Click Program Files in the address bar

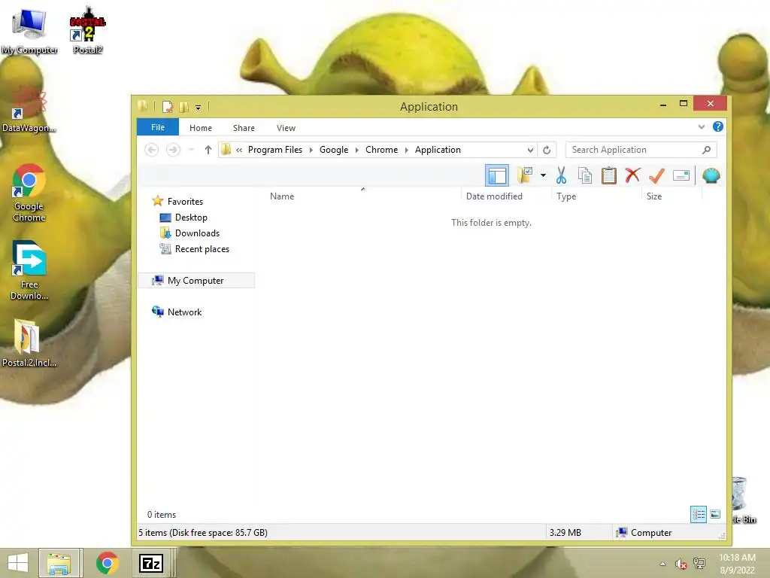(x=275, y=150)
